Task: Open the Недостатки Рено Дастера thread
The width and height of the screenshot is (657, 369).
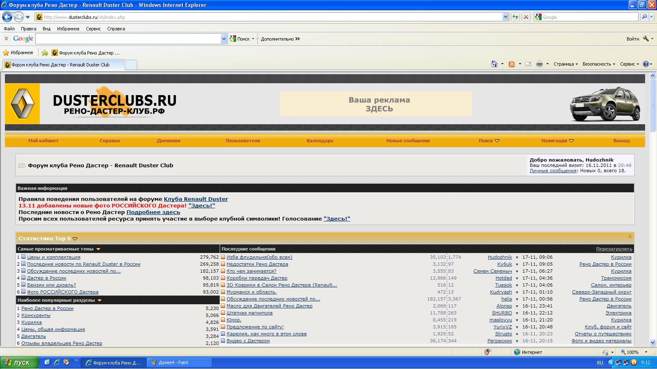Action: [257, 264]
